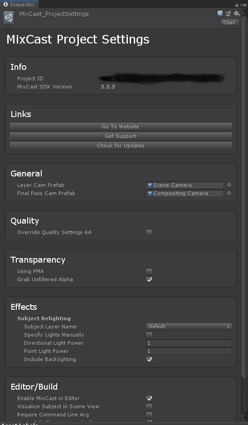Open the Subject Layer Name dropdown
Viewport: 248px width, 425px height.
tap(189, 327)
